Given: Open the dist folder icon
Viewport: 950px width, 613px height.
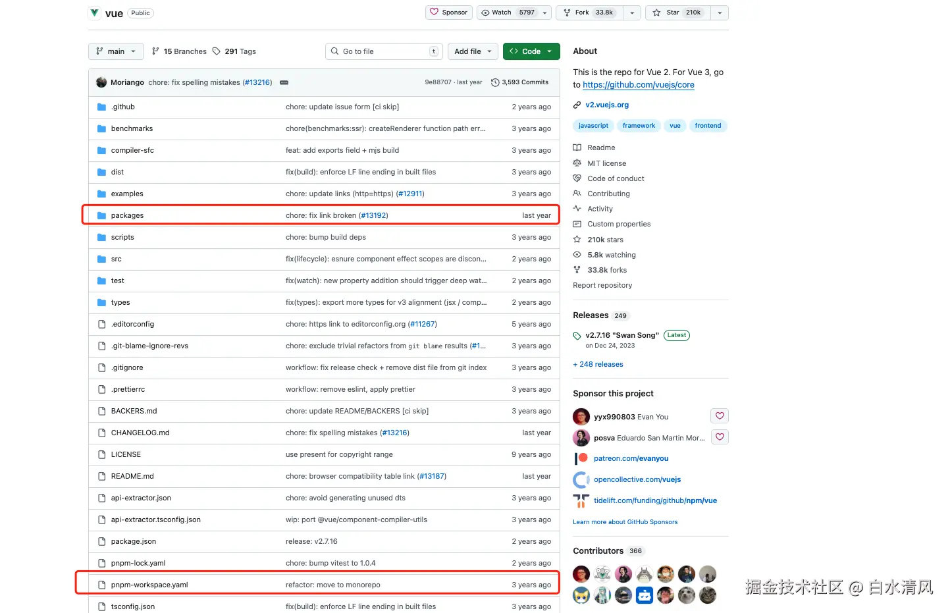Looking at the screenshot, I should tap(101, 172).
